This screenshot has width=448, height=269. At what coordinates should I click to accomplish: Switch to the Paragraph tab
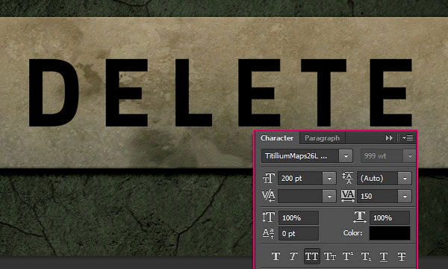pos(322,138)
